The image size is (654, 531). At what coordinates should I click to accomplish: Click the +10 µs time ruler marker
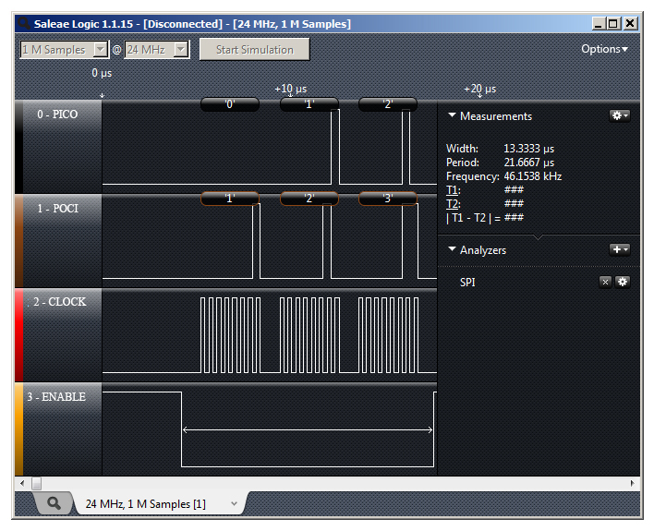(291, 89)
